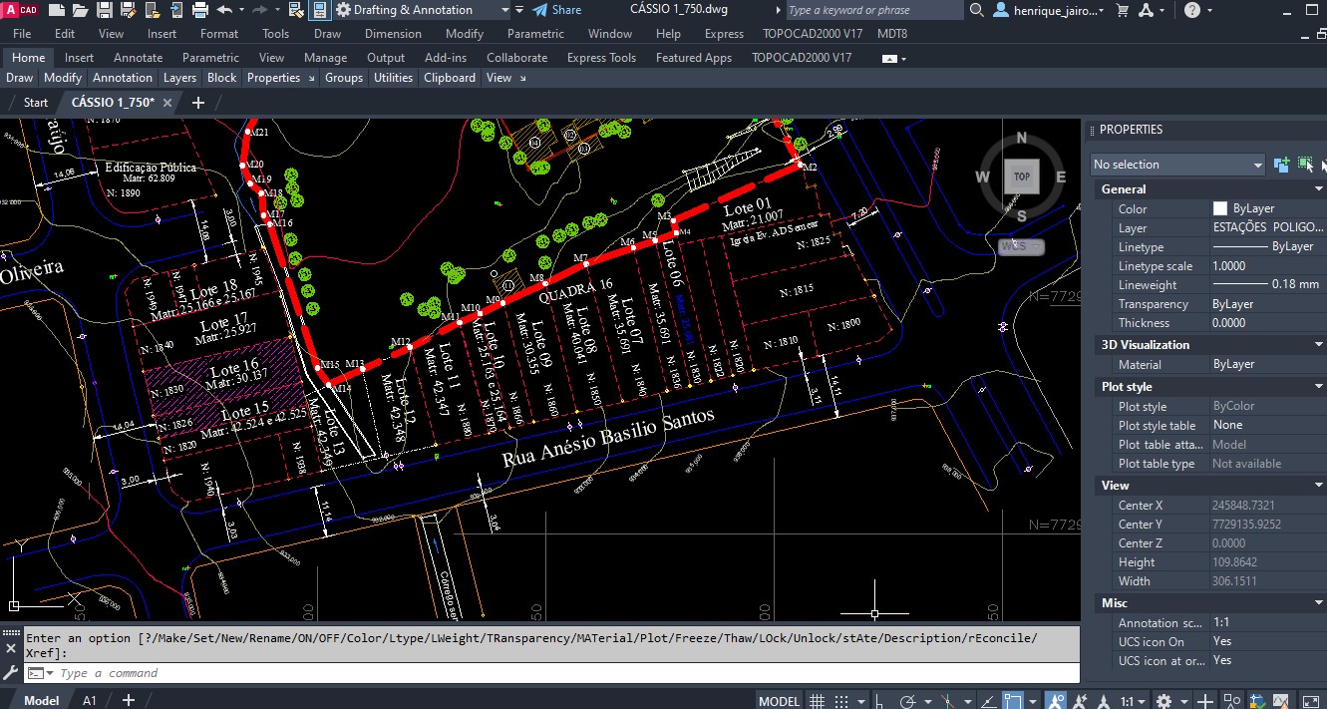Click the MODEL button on the status bar
The height and width of the screenshot is (709, 1327).
[x=778, y=700]
